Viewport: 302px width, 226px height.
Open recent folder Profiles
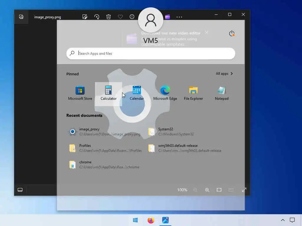click(x=105, y=148)
